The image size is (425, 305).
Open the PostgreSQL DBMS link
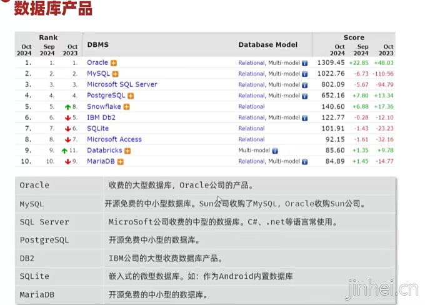click(x=106, y=96)
